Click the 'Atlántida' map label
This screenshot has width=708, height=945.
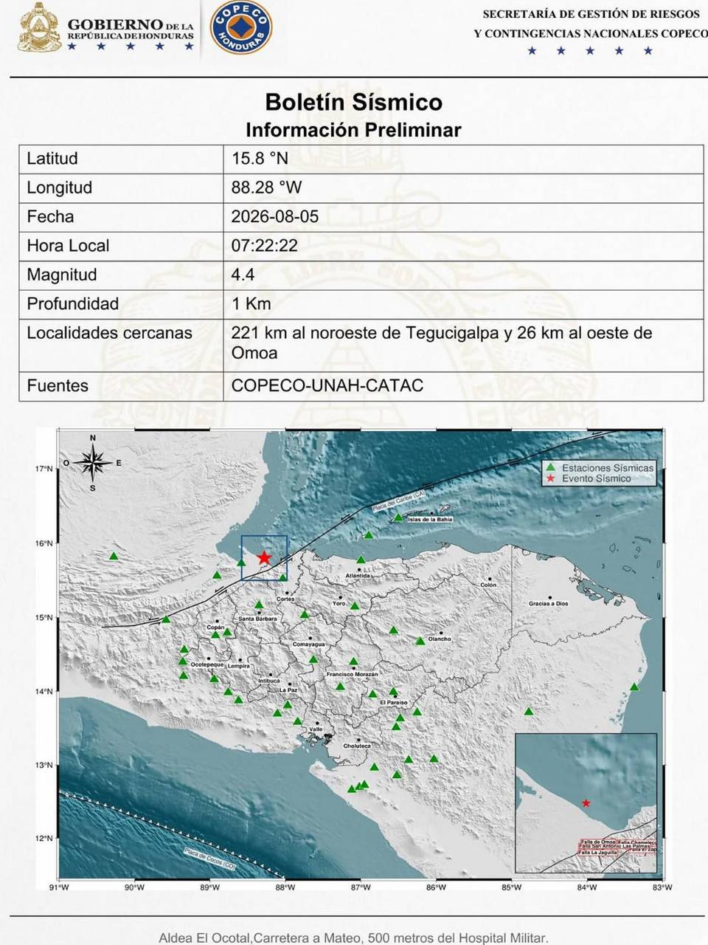point(358,576)
